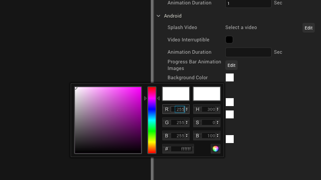Adjust blue value with stepper arrows
Viewport: 321px width, 180px height.
click(187, 136)
